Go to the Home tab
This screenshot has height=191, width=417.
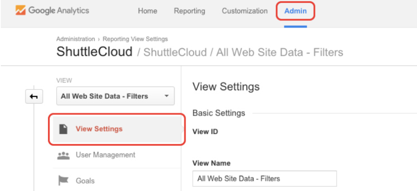point(148,11)
